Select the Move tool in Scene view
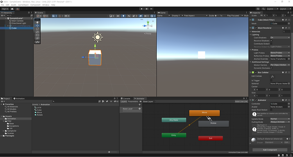 pyautogui.click(x=38, y=25)
